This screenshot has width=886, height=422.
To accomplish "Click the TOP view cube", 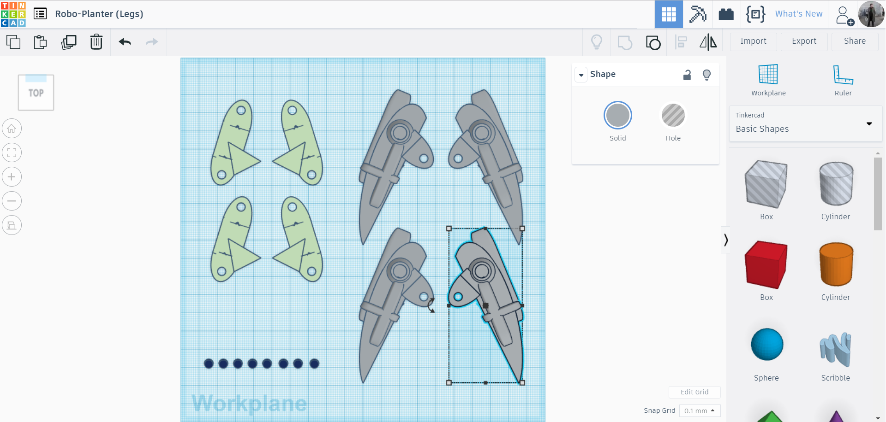I will [x=36, y=93].
